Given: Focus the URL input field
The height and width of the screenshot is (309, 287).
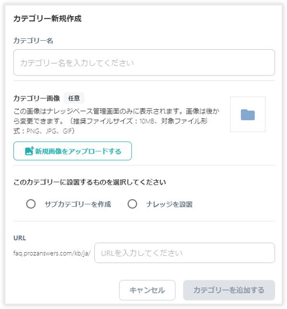Looking at the screenshot, I should pos(184,253).
